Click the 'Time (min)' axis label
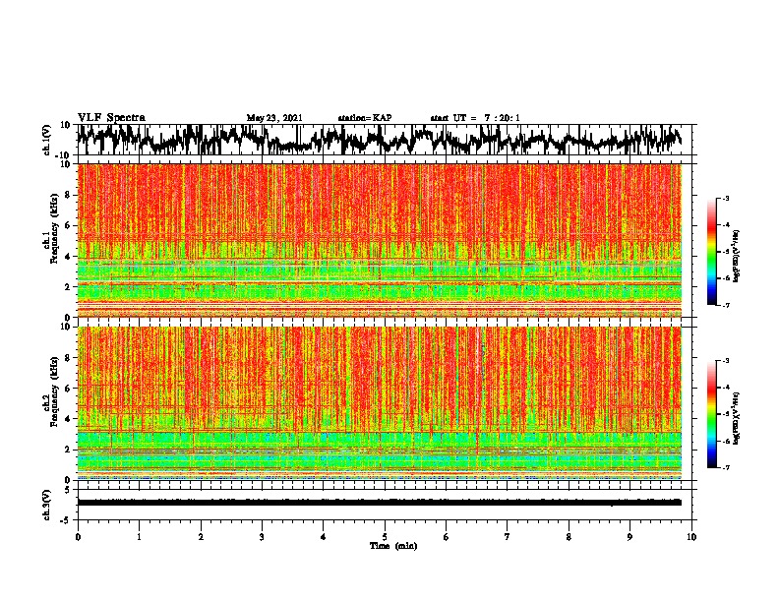 point(393,546)
